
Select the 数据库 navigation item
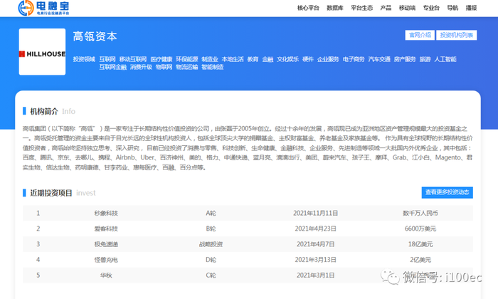click(335, 8)
